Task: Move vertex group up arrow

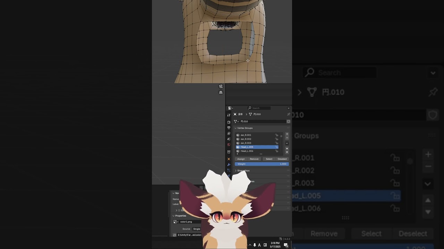Action: coord(287,148)
